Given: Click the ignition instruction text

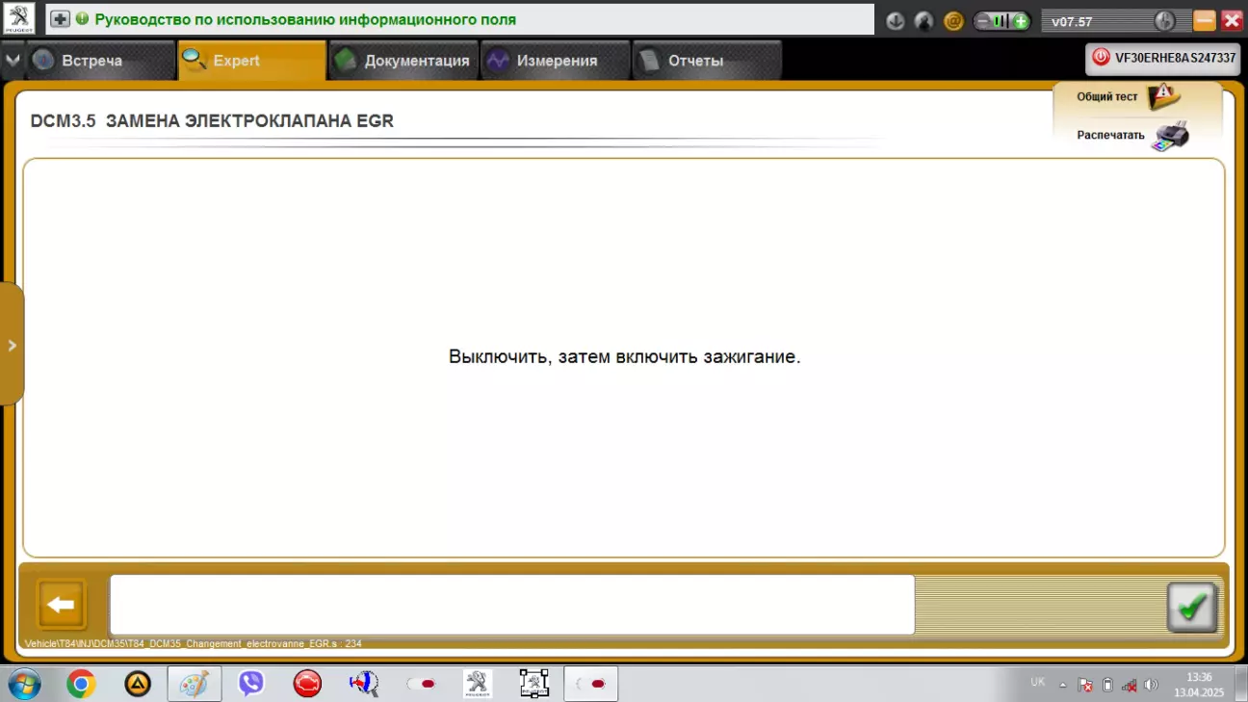Looking at the screenshot, I should click(x=624, y=356).
